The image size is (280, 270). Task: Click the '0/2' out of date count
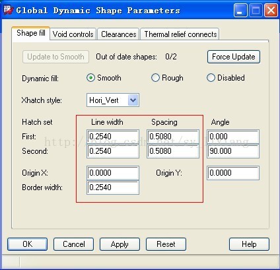pos(171,57)
